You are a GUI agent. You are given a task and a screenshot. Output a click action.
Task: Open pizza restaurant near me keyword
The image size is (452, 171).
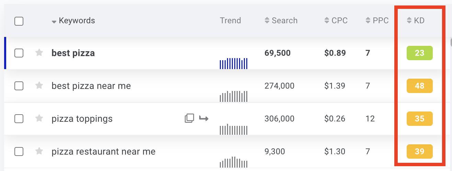click(x=103, y=152)
